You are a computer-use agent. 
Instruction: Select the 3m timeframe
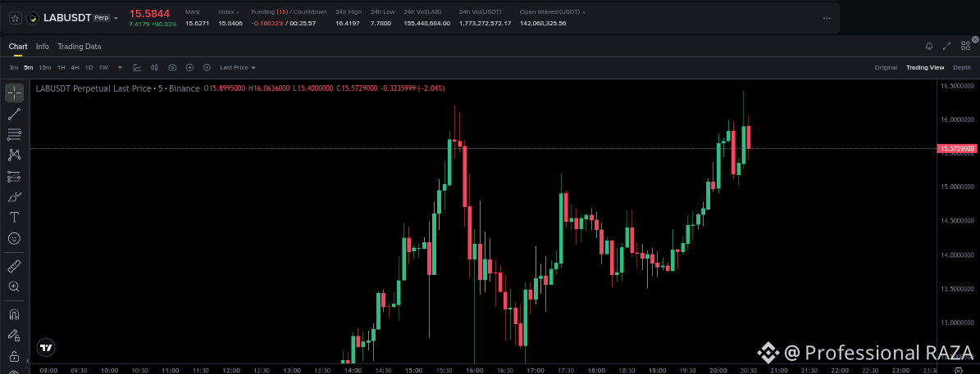point(14,67)
